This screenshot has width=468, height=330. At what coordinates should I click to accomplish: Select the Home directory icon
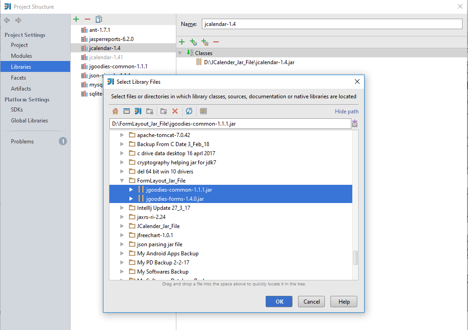[115, 111]
